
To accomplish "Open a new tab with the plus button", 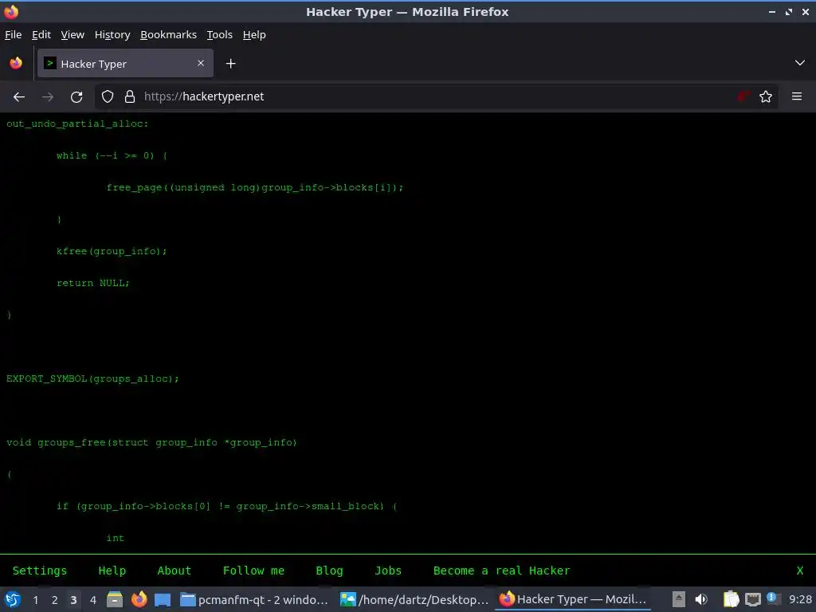I will coord(230,64).
